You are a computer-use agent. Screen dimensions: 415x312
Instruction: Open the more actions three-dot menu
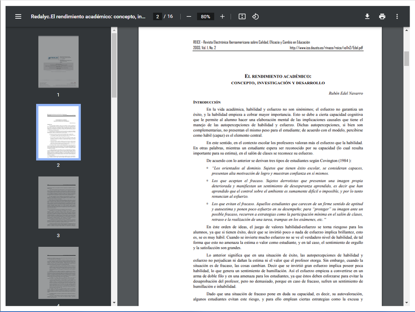(397, 16)
